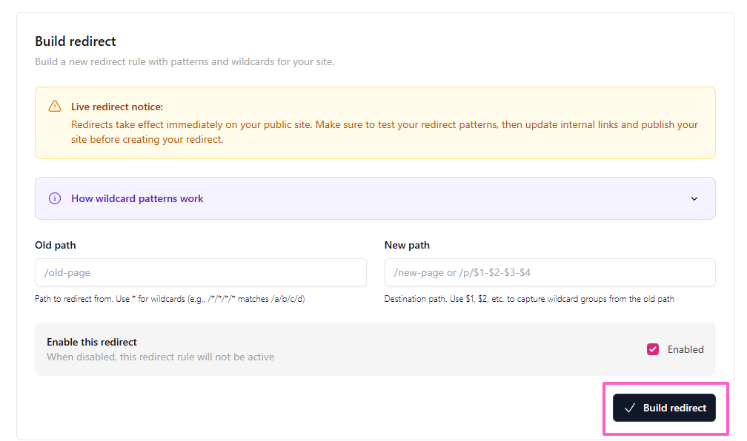The height and width of the screenshot is (441, 747).
Task: Click the "Build redirect" page heading
Action: [x=76, y=41]
